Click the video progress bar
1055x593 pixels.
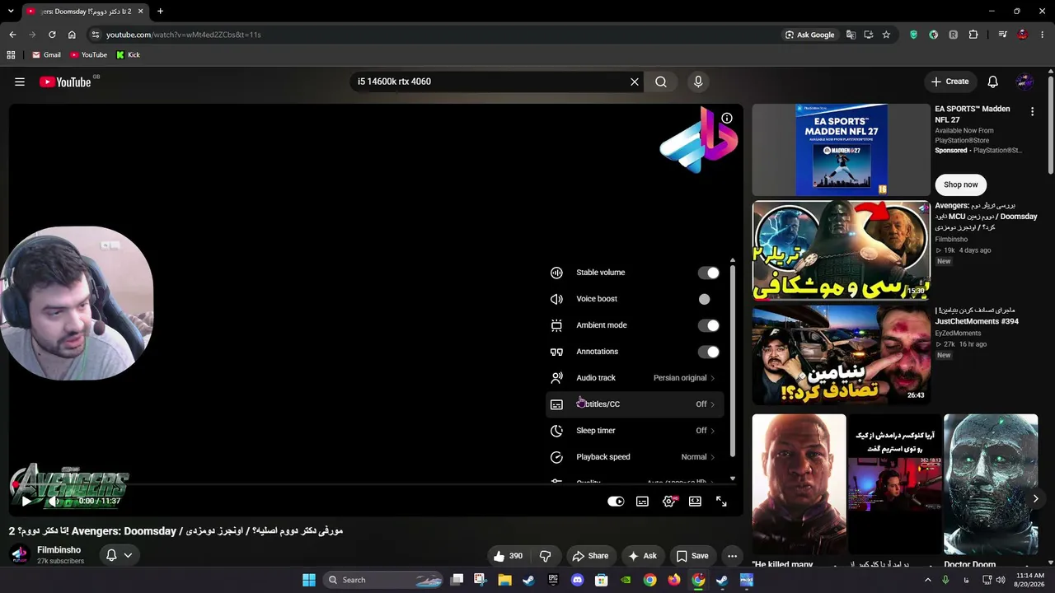(x=376, y=484)
